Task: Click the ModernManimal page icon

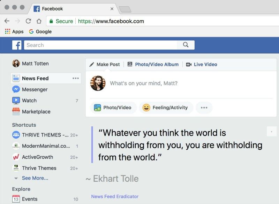Action: click(x=16, y=146)
